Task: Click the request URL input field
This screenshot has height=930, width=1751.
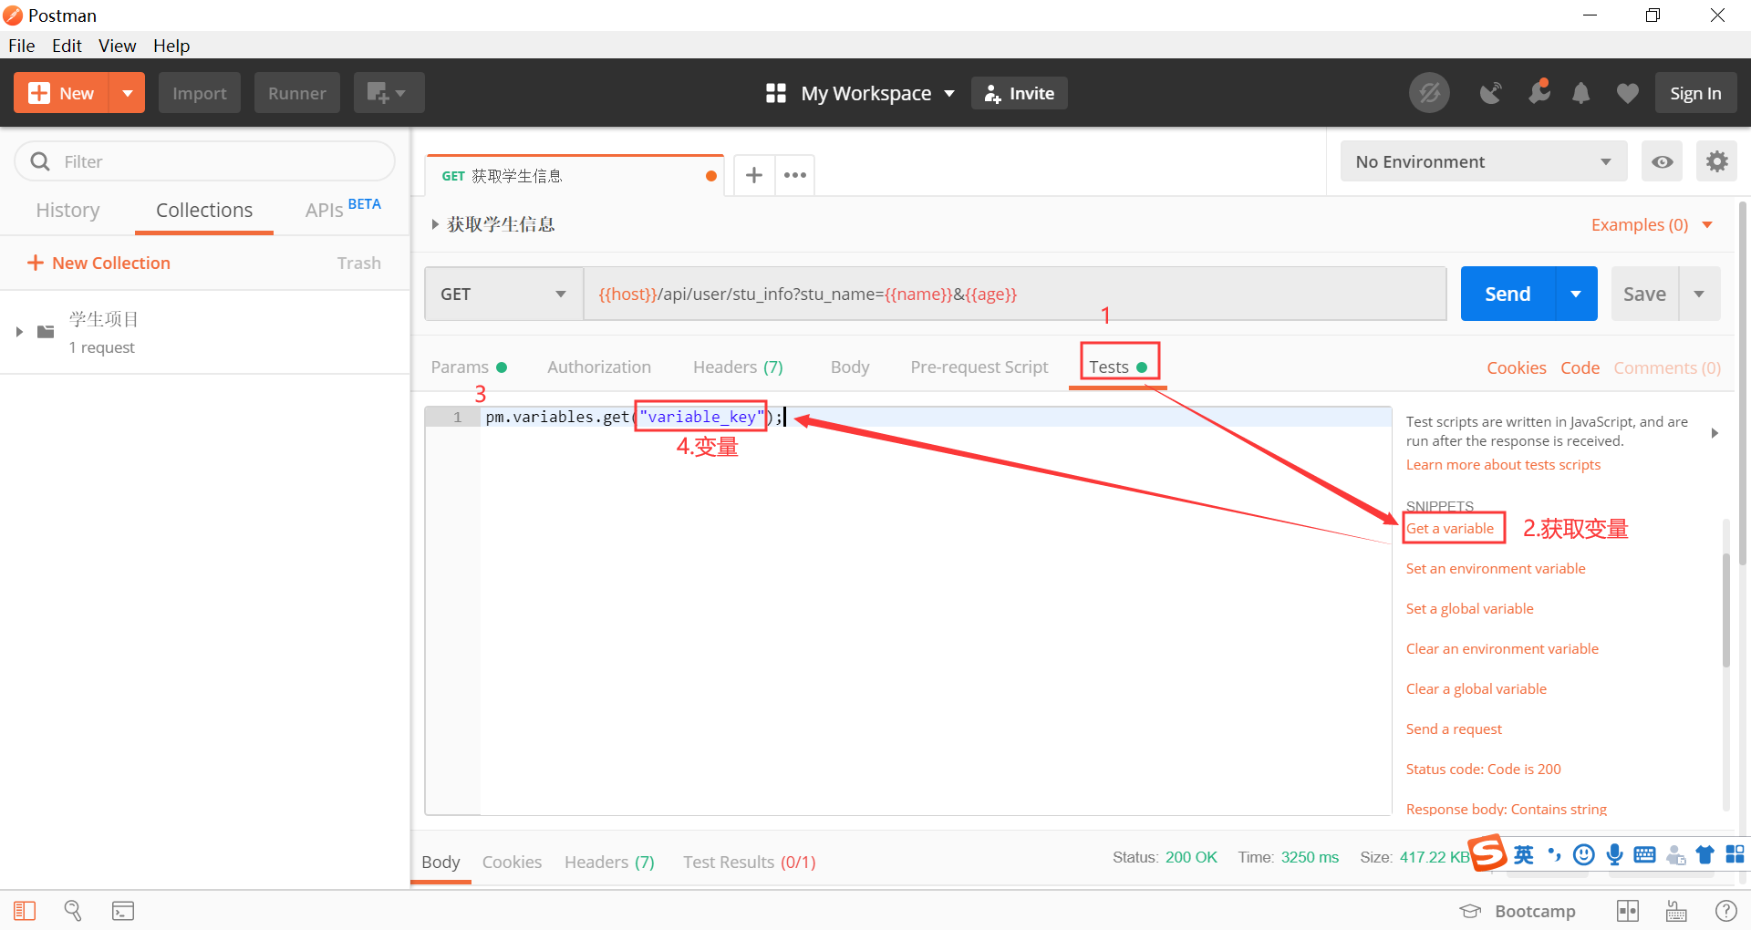Action: 1015,294
